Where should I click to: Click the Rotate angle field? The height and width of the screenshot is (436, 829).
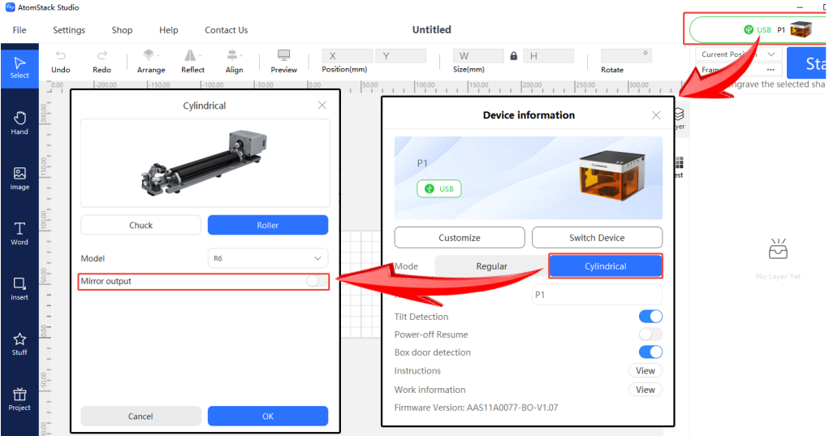tap(626, 56)
